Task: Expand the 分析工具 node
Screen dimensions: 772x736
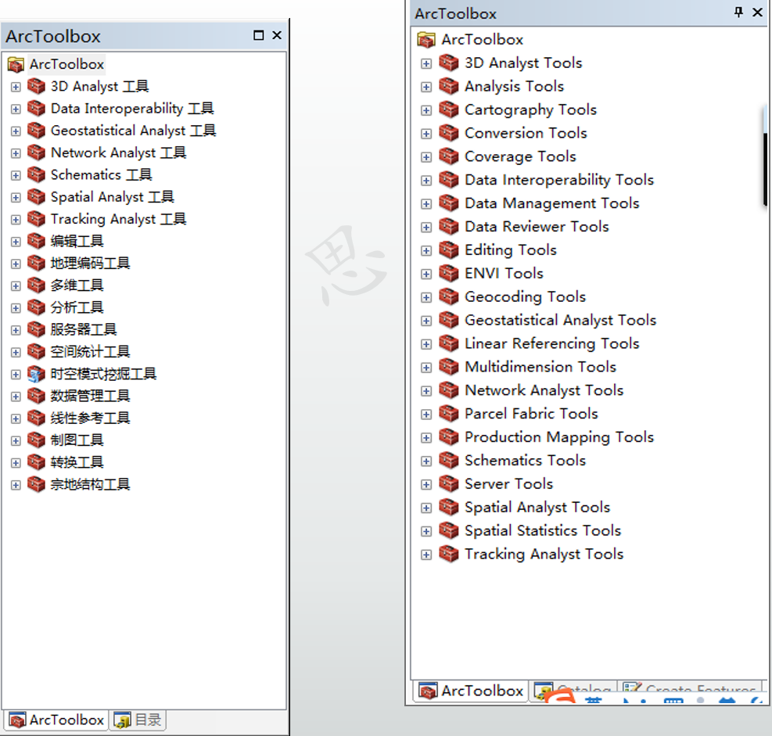Action: [x=16, y=308]
